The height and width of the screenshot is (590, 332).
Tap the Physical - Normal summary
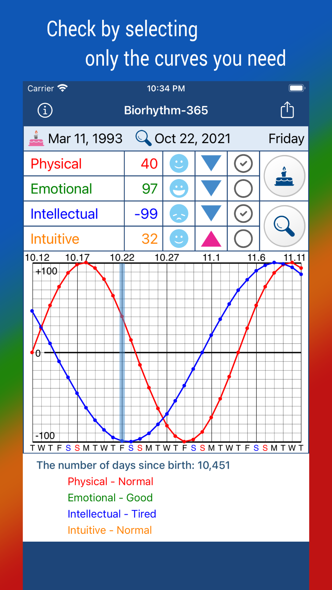click(x=110, y=482)
